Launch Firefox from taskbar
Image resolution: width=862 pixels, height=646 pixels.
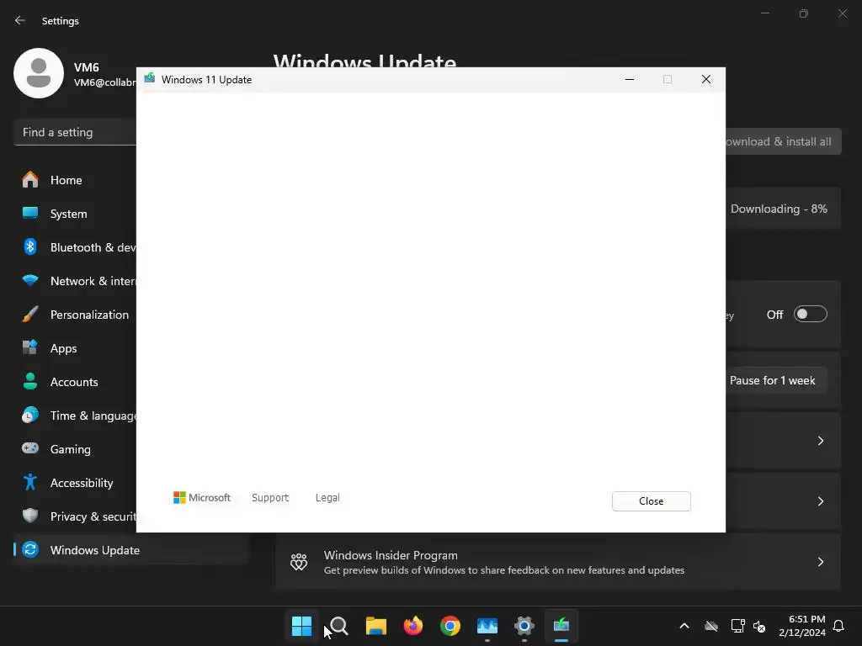click(x=412, y=626)
